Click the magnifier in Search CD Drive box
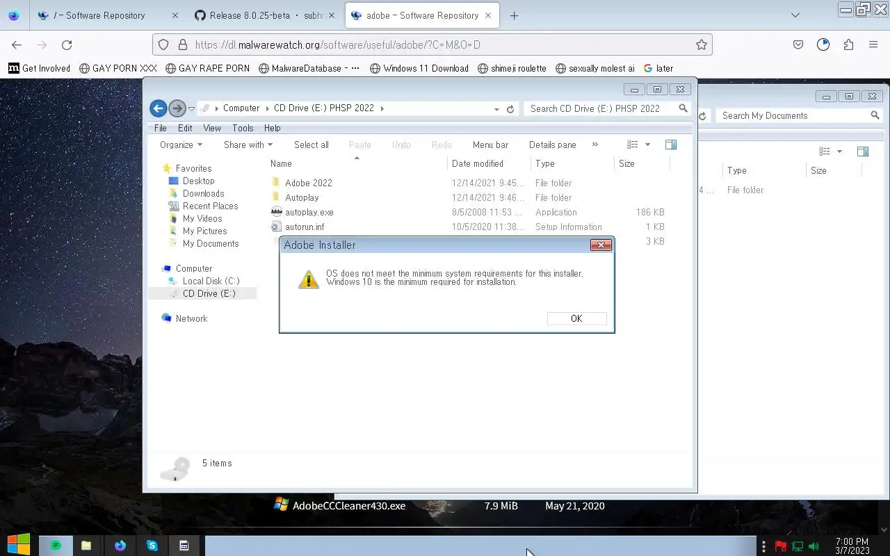 (683, 108)
